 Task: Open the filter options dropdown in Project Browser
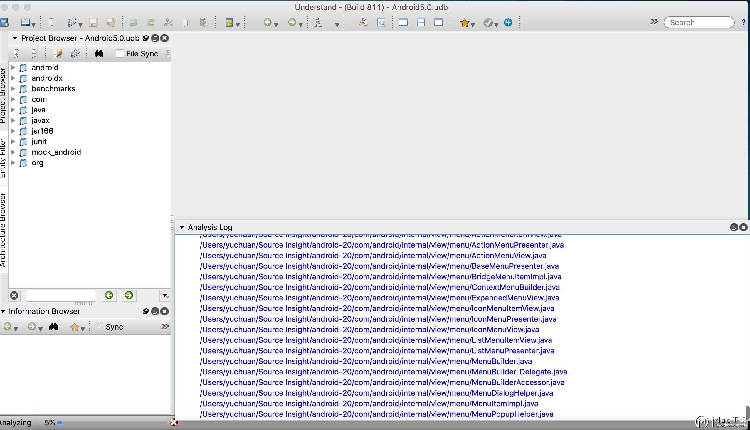[165, 295]
